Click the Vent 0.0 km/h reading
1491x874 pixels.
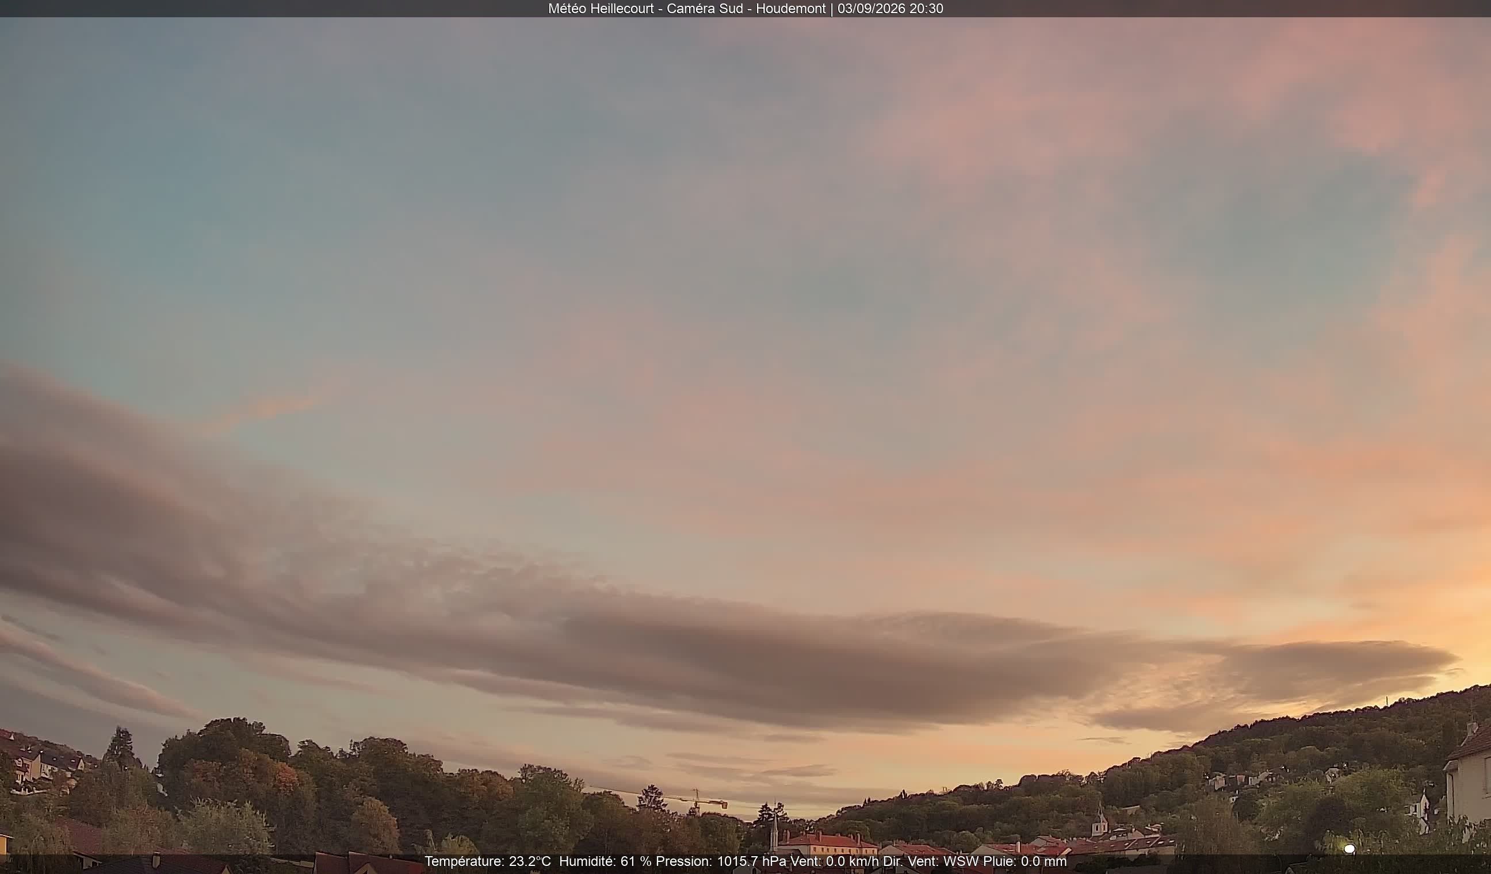click(835, 861)
